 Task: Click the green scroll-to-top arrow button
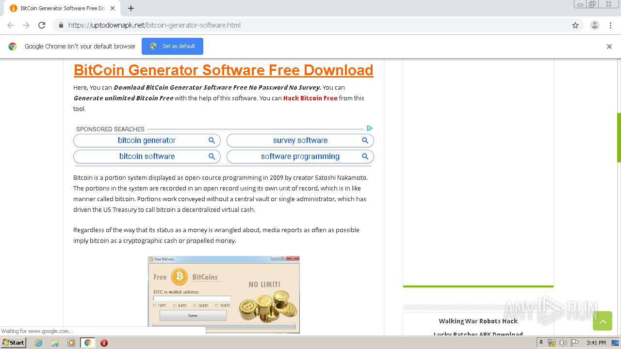point(602,321)
